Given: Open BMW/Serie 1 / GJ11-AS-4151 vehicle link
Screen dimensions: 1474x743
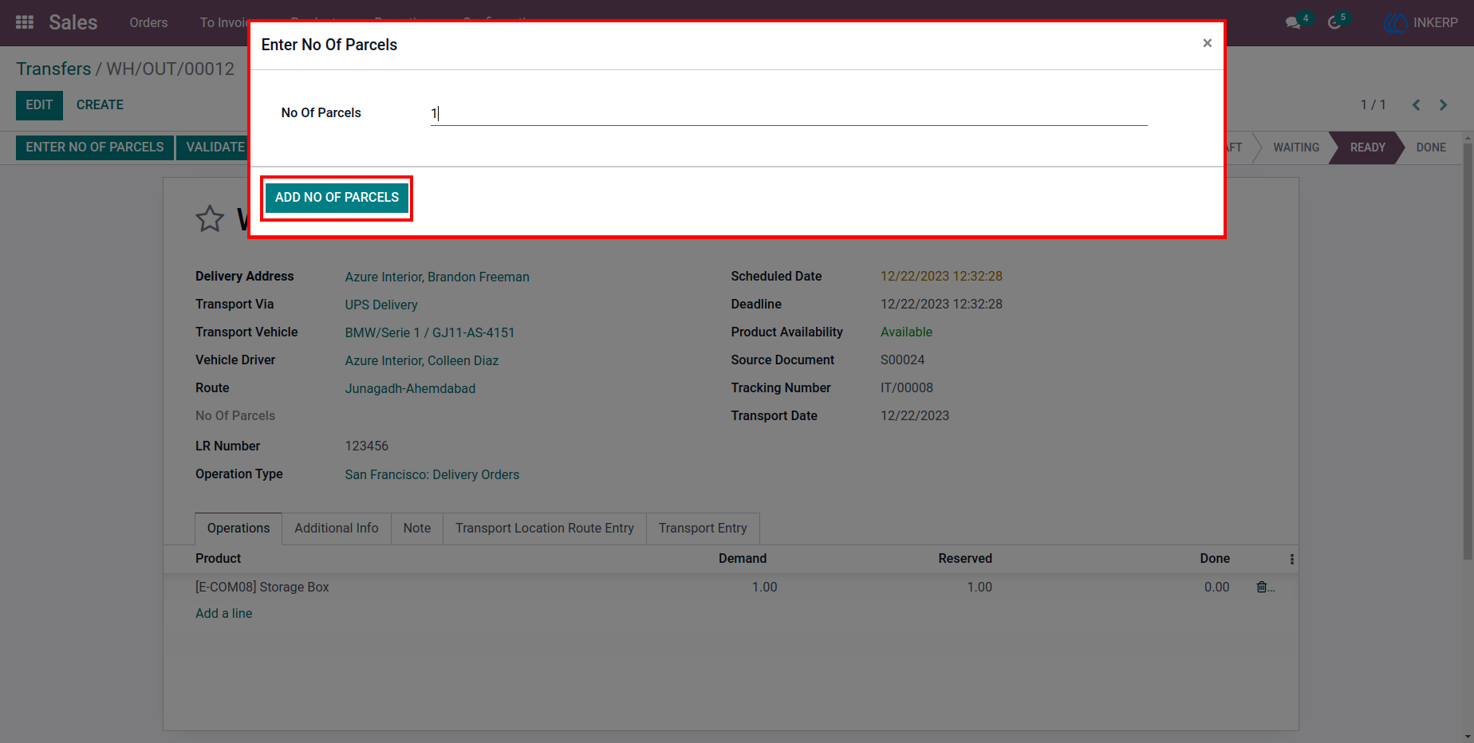Looking at the screenshot, I should 430,333.
